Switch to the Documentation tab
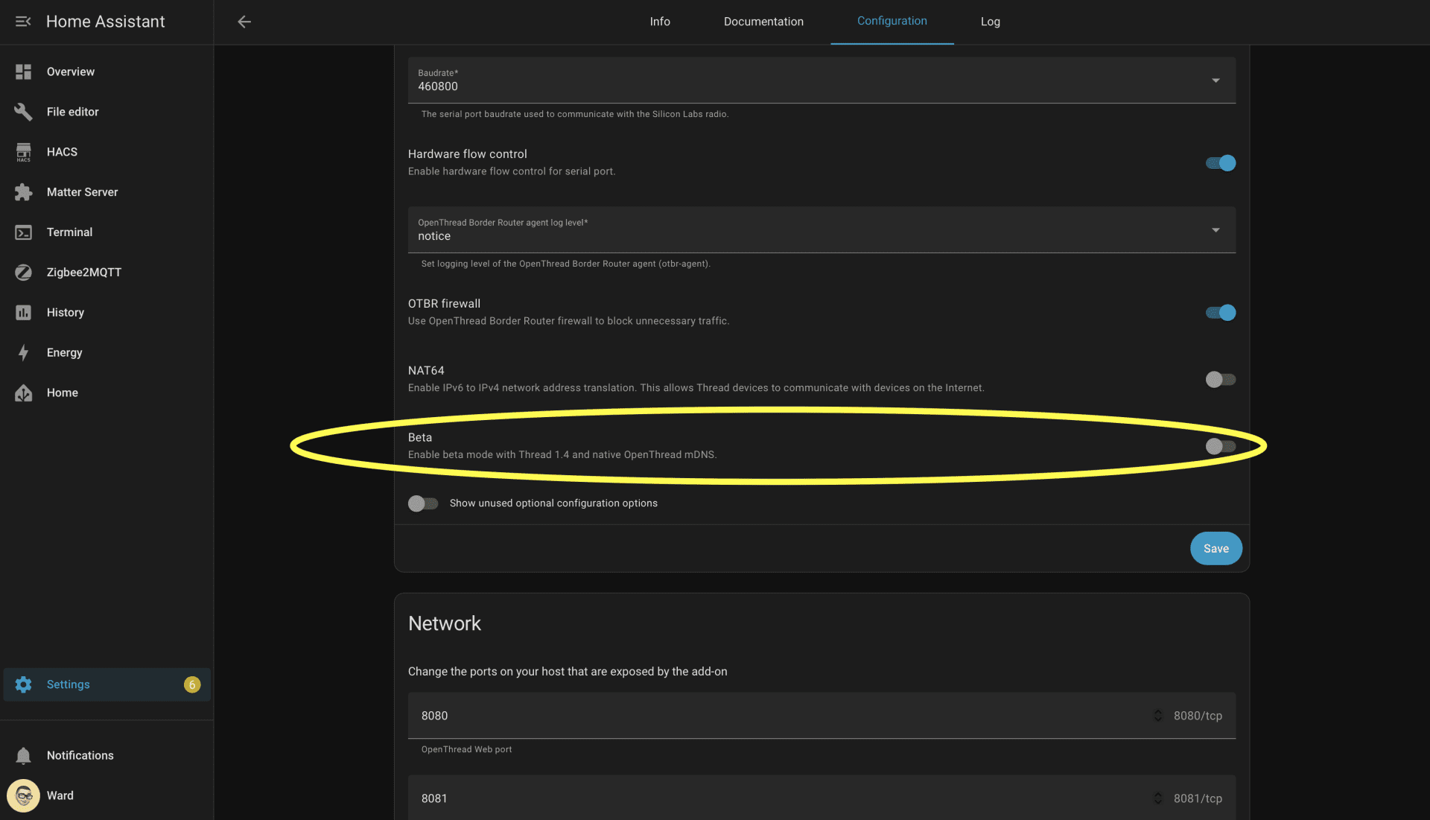This screenshot has height=820, width=1430. click(763, 22)
